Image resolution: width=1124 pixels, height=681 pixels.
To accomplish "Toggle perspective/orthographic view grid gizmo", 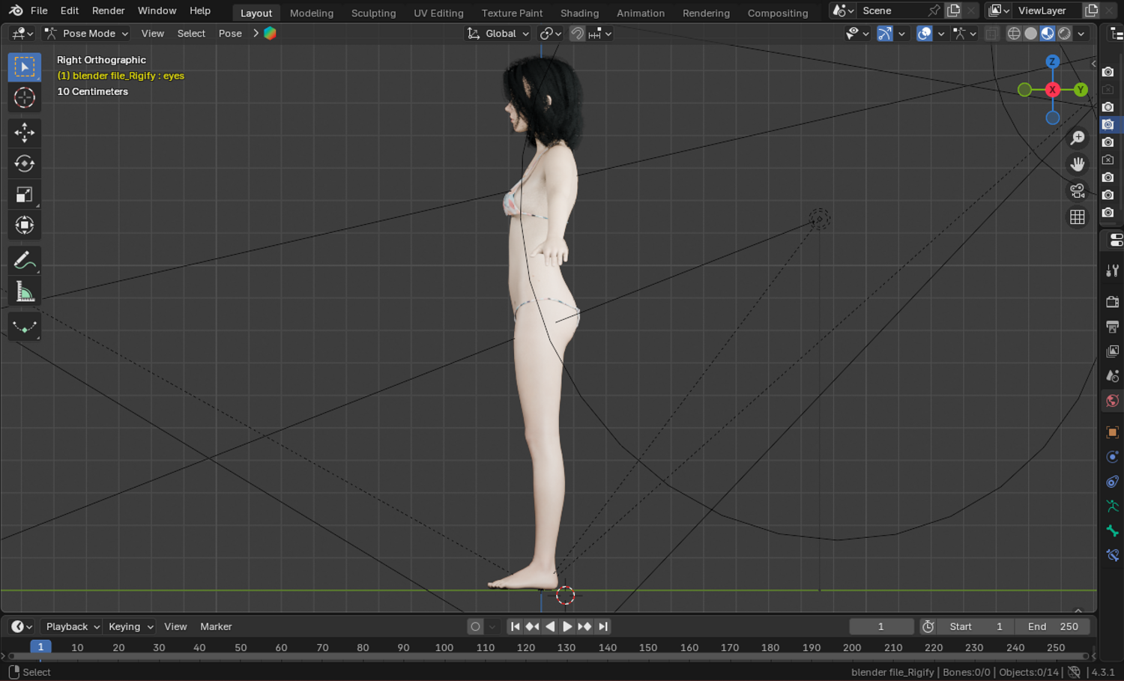I will click(x=1078, y=217).
